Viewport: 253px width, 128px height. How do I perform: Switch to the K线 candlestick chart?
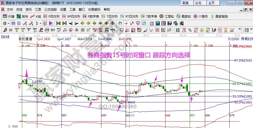36,16
